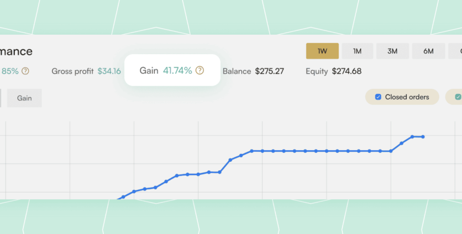Click the leftmost visible chart data point

pos(123,196)
